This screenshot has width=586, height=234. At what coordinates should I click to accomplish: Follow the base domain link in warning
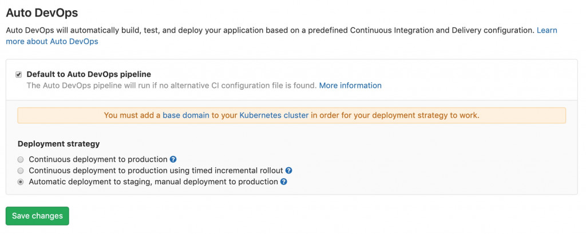[x=186, y=115]
